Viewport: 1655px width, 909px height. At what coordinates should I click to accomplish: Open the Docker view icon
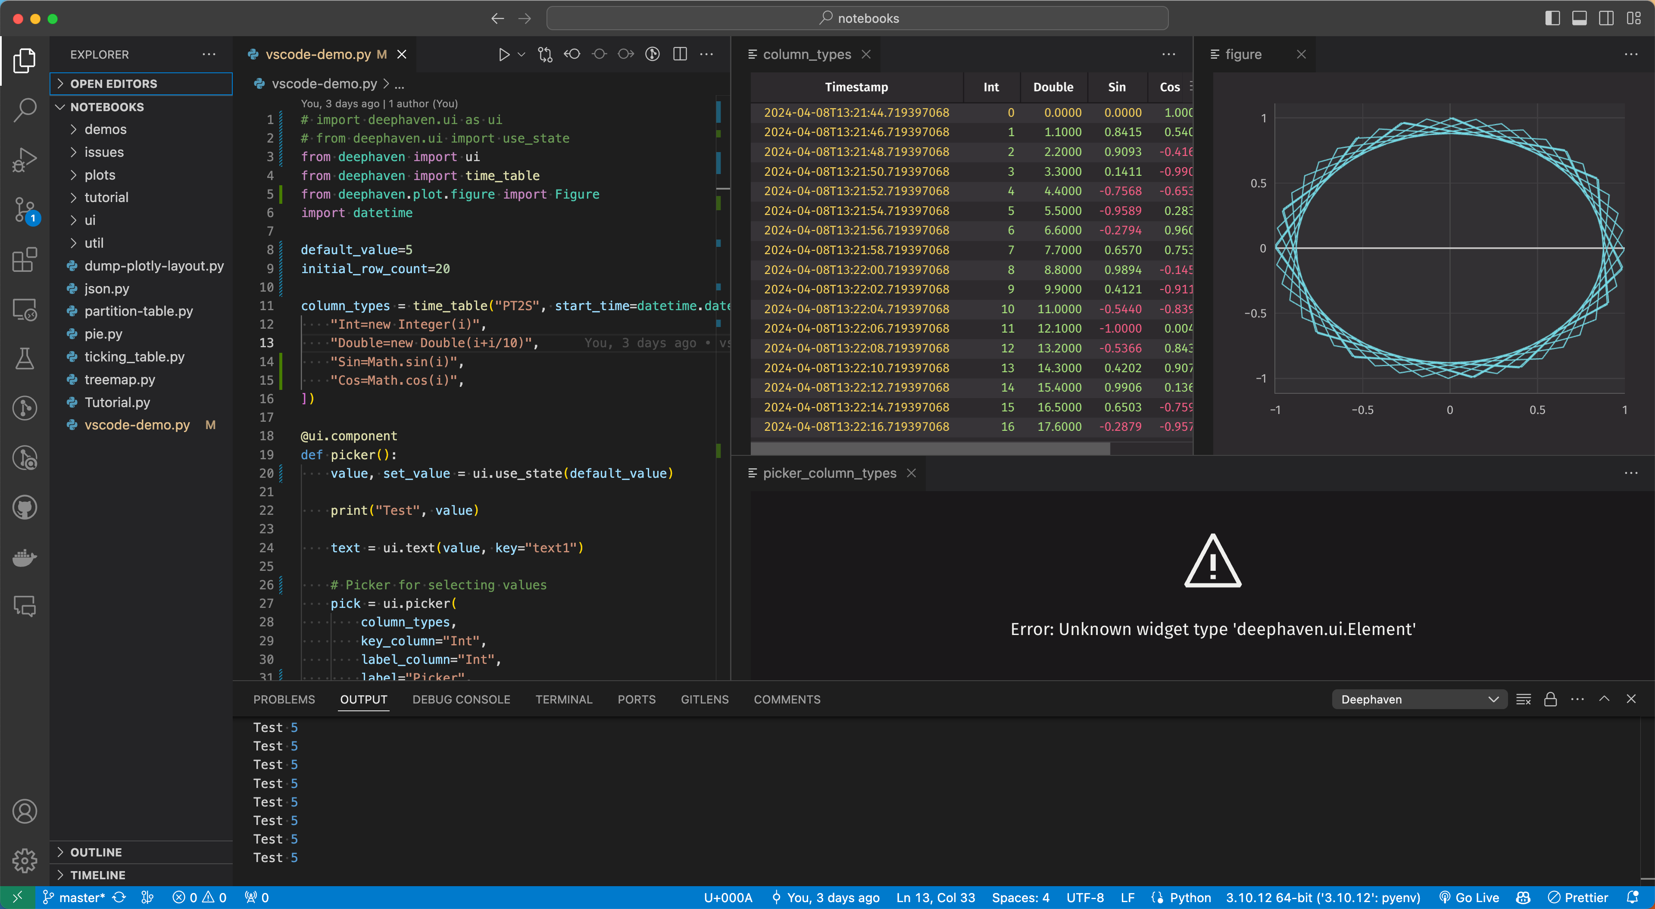[25, 557]
